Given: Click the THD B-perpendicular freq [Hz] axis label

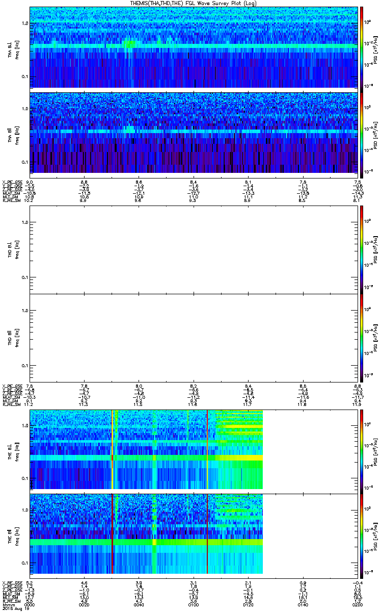Looking at the screenshot, I should point(17,249).
